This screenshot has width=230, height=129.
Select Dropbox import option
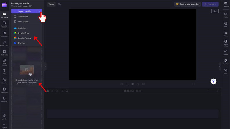pos(27,43)
